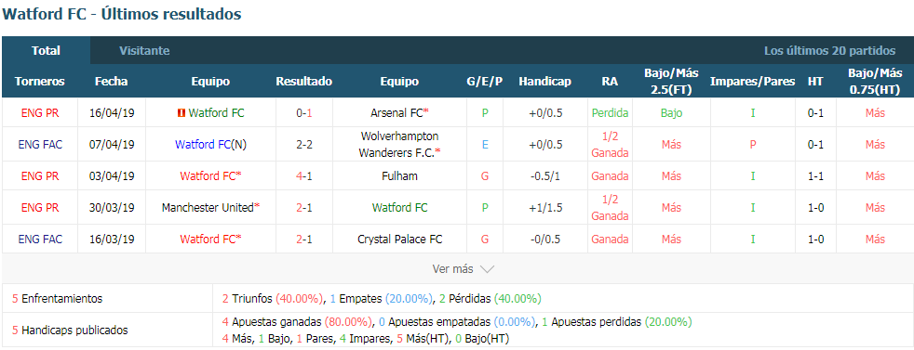Select the Total tab
Screen dimensions: 914x350
tap(46, 50)
